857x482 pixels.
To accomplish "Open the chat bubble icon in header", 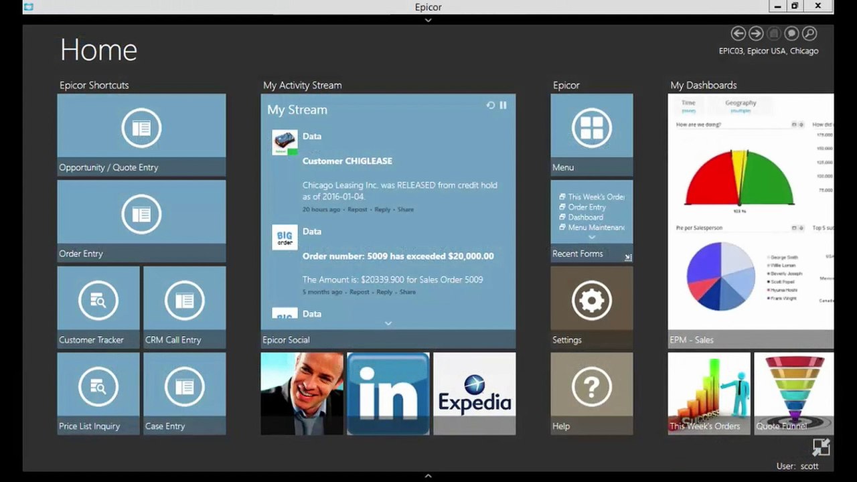I will 791,33.
